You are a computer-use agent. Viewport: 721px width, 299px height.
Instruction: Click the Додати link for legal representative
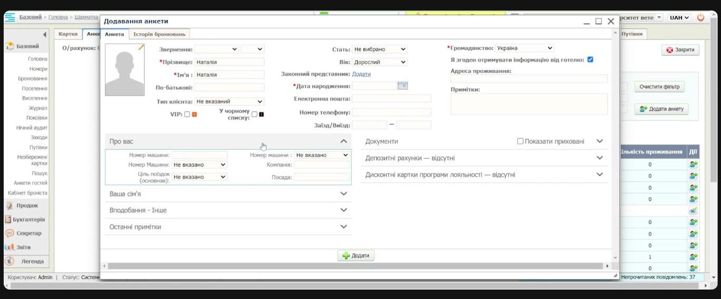click(361, 74)
